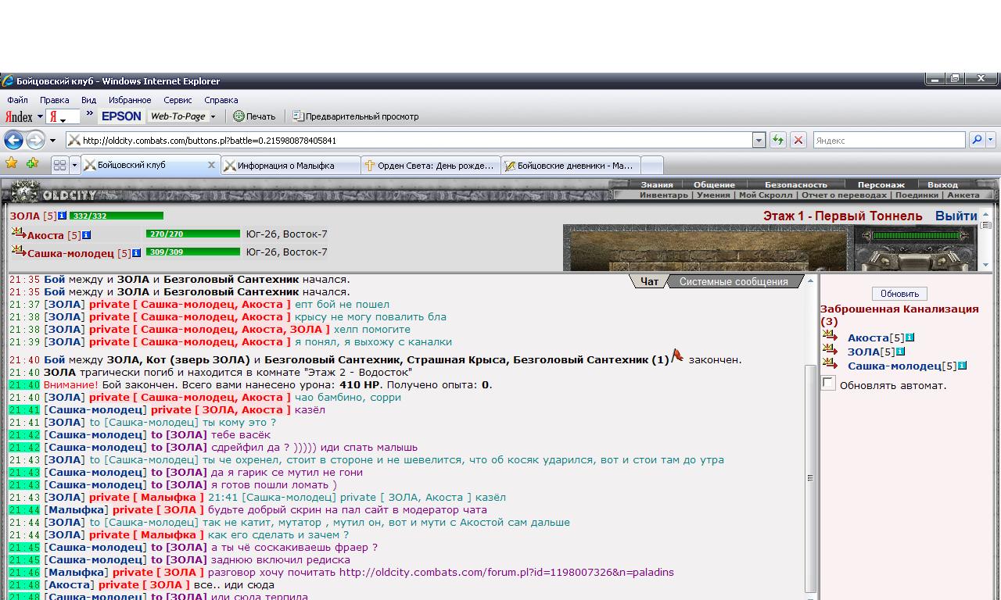The image size is (1001, 600).
Task: Click arrow icon beside ЗОЛА in room list
Action: pos(830,350)
